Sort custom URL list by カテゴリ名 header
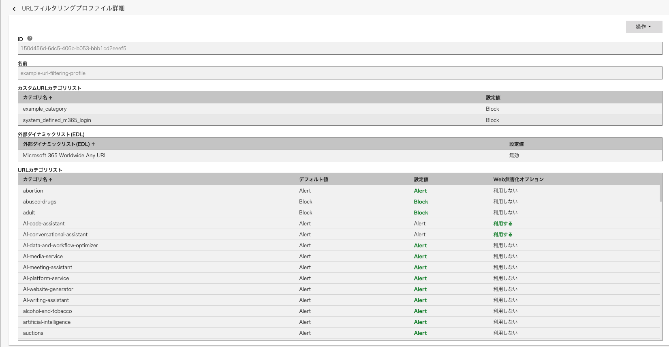669x347 pixels. 38,98
